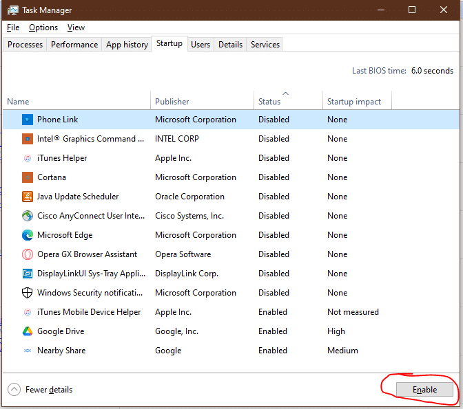
Task: Click the Java Update Scheduler icon
Action: tap(28, 197)
